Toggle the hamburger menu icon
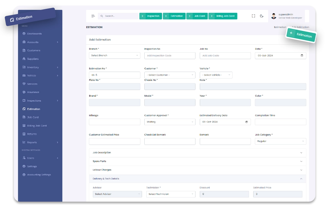This screenshot has height=208, width=328. point(93,16)
